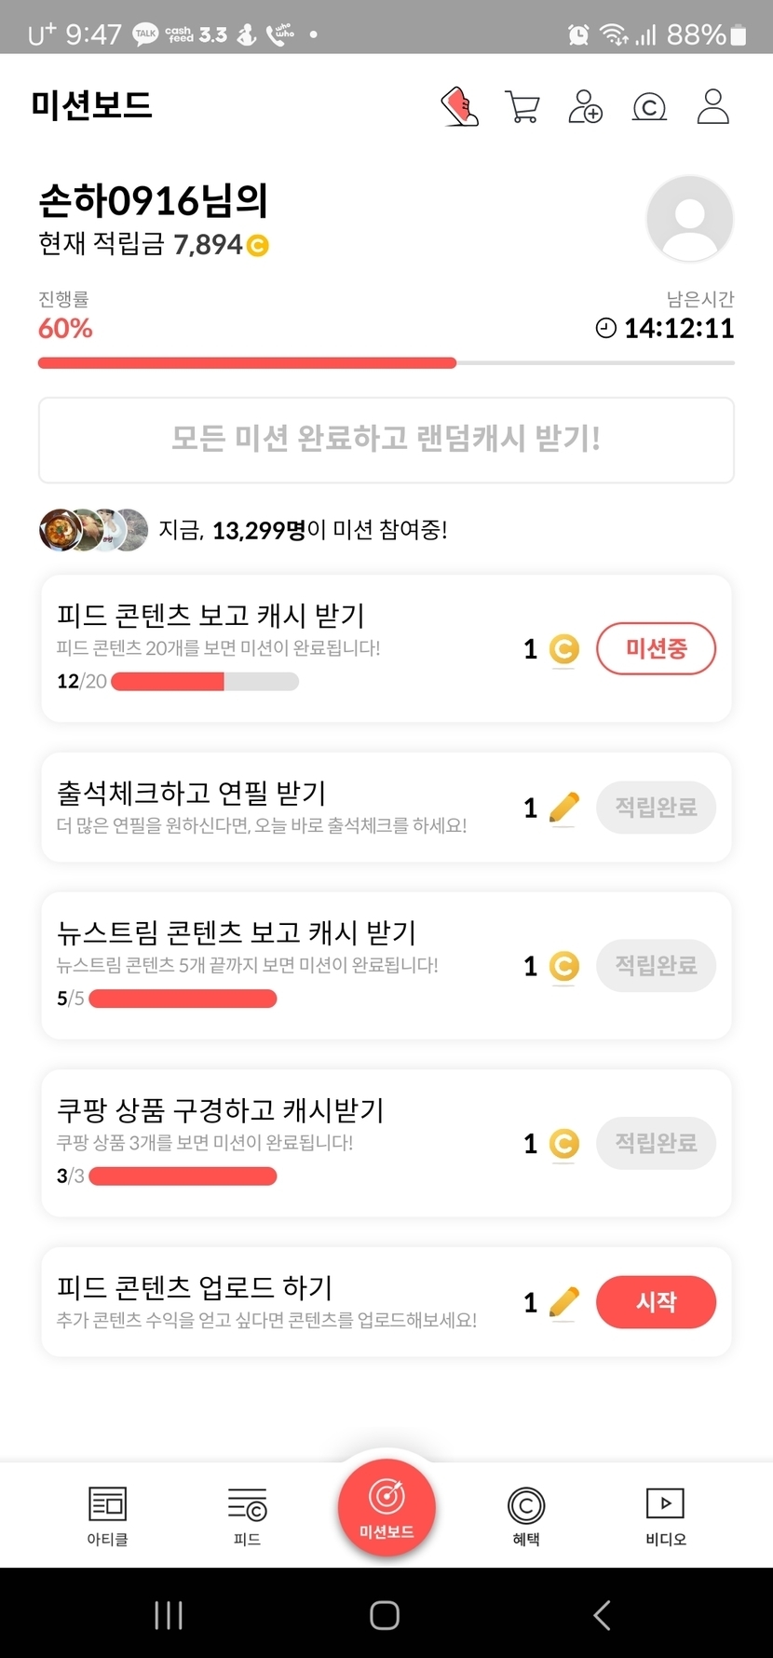Tap the feed mission 12/20 progress bar
773x1658 pixels.
[x=205, y=682]
